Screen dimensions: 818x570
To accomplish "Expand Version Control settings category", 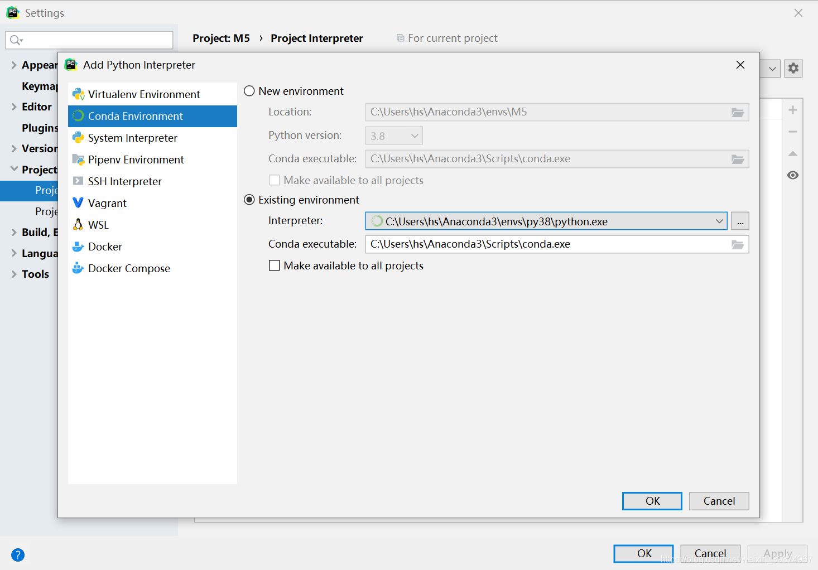I will 14,148.
